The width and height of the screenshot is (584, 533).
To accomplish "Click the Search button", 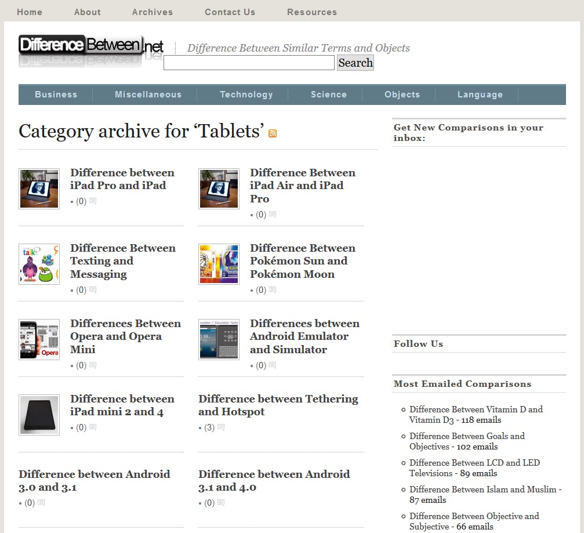I will tap(356, 63).
